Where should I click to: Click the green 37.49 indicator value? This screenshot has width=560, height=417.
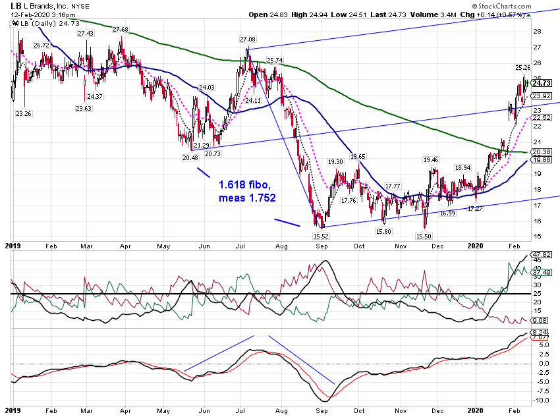click(542, 273)
